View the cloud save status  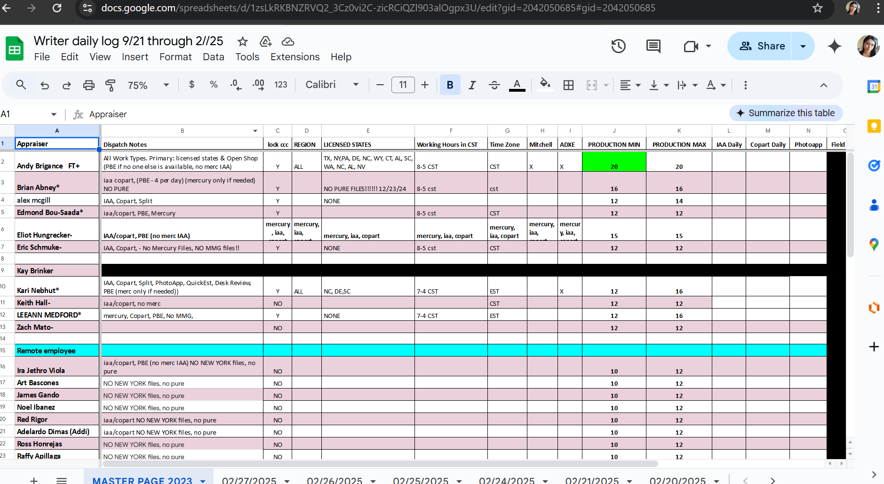tap(288, 41)
